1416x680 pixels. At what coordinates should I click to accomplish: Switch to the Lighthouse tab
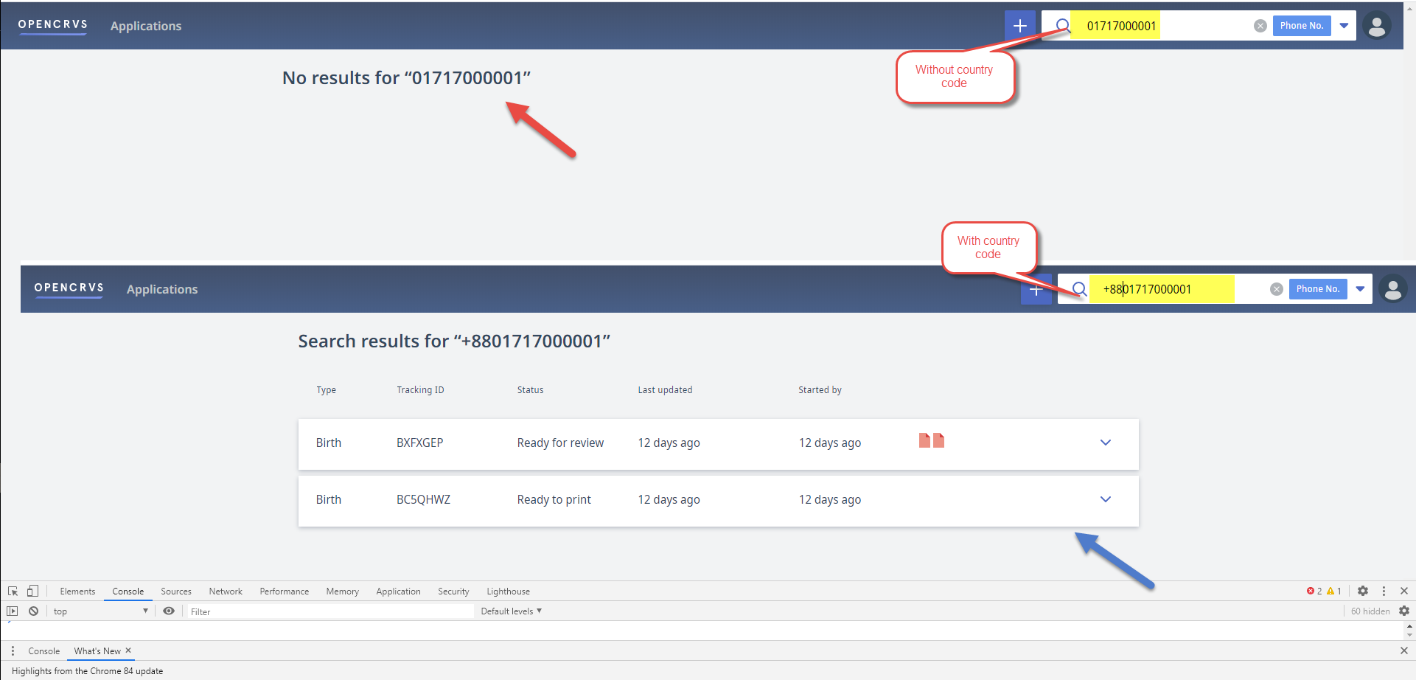(508, 591)
